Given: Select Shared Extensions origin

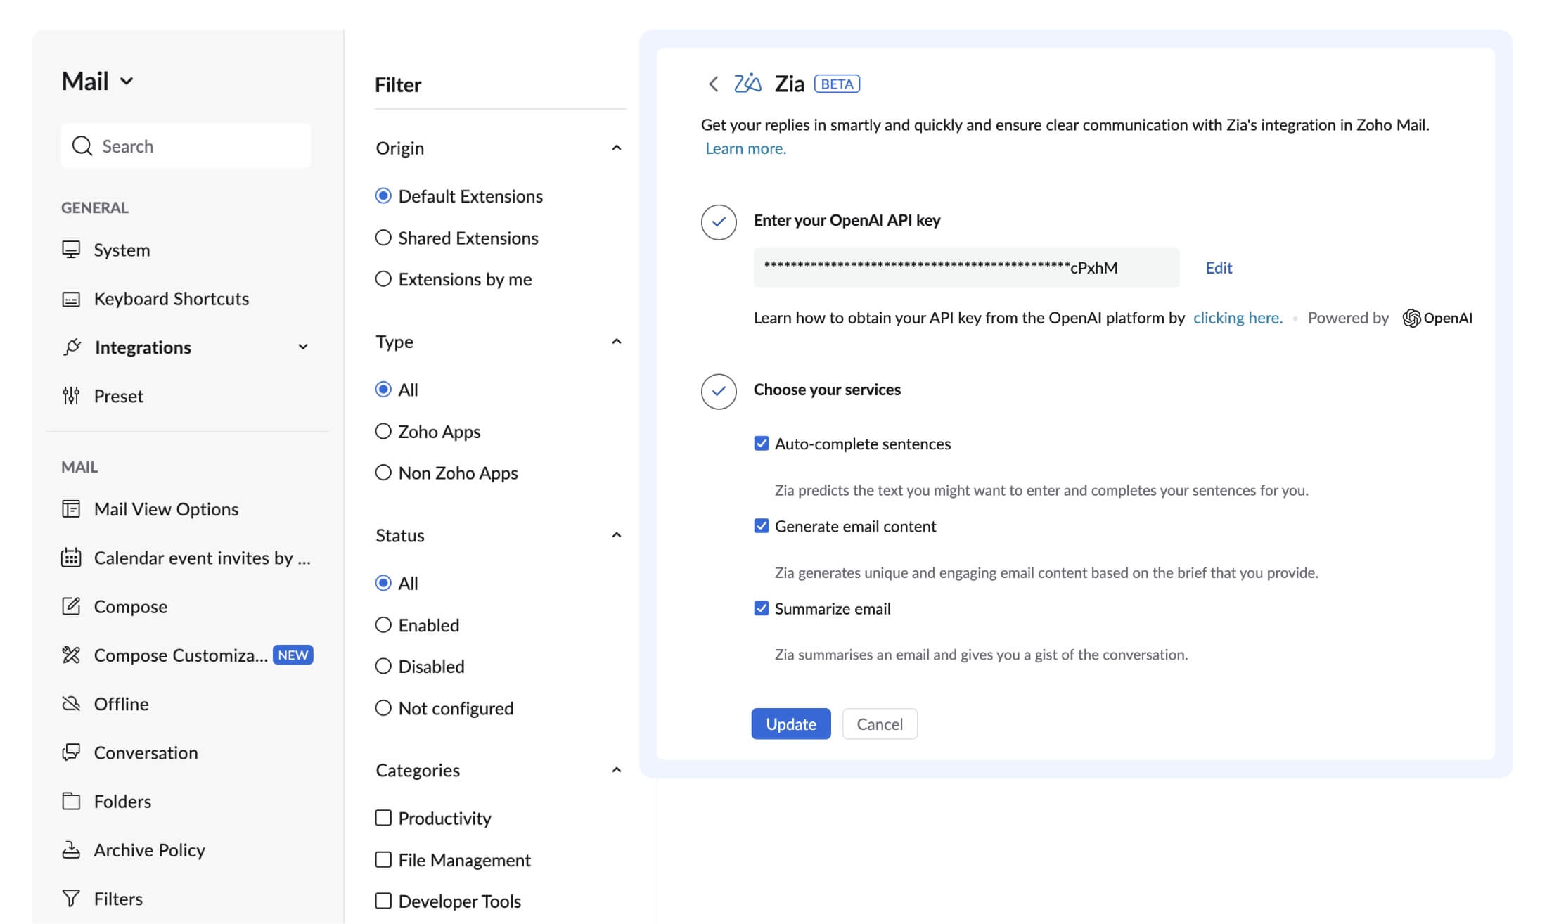Looking at the screenshot, I should 383,238.
